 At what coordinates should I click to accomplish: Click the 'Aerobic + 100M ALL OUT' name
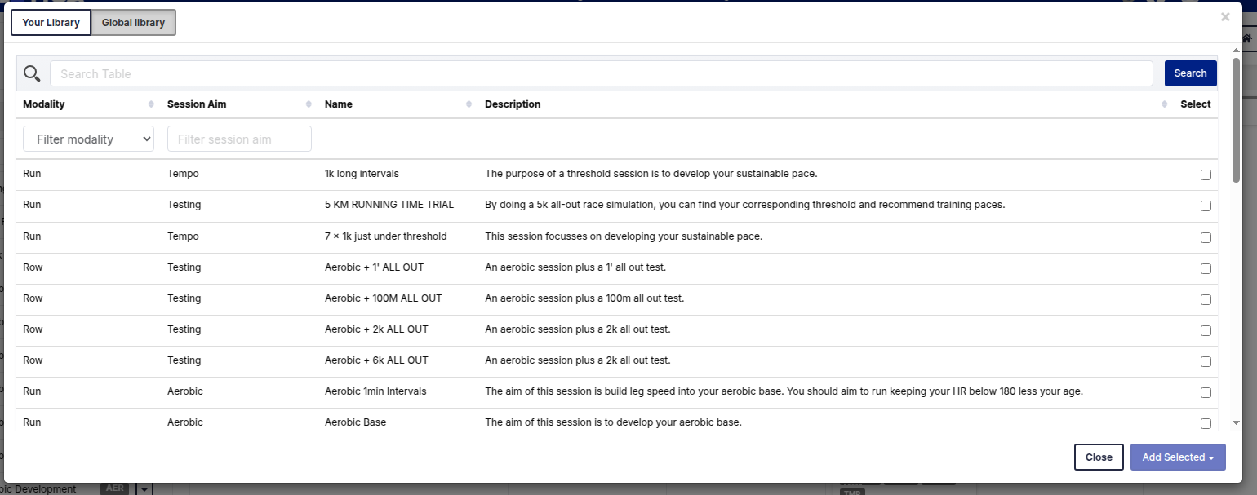[x=383, y=298]
